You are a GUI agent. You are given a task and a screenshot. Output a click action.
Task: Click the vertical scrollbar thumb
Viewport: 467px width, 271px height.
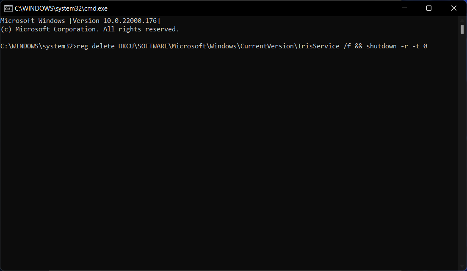(x=462, y=30)
